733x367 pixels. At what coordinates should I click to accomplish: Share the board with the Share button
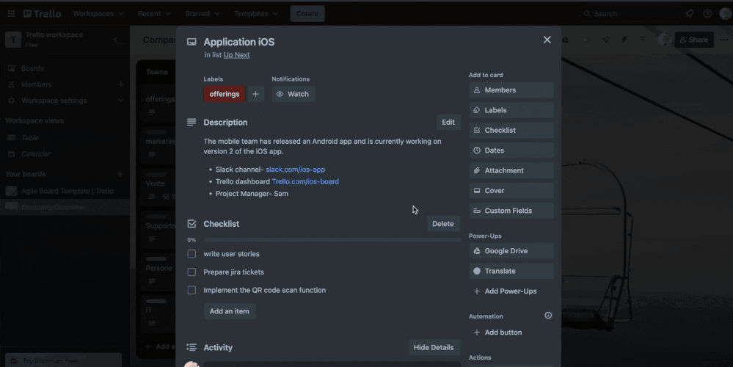(693, 40)
